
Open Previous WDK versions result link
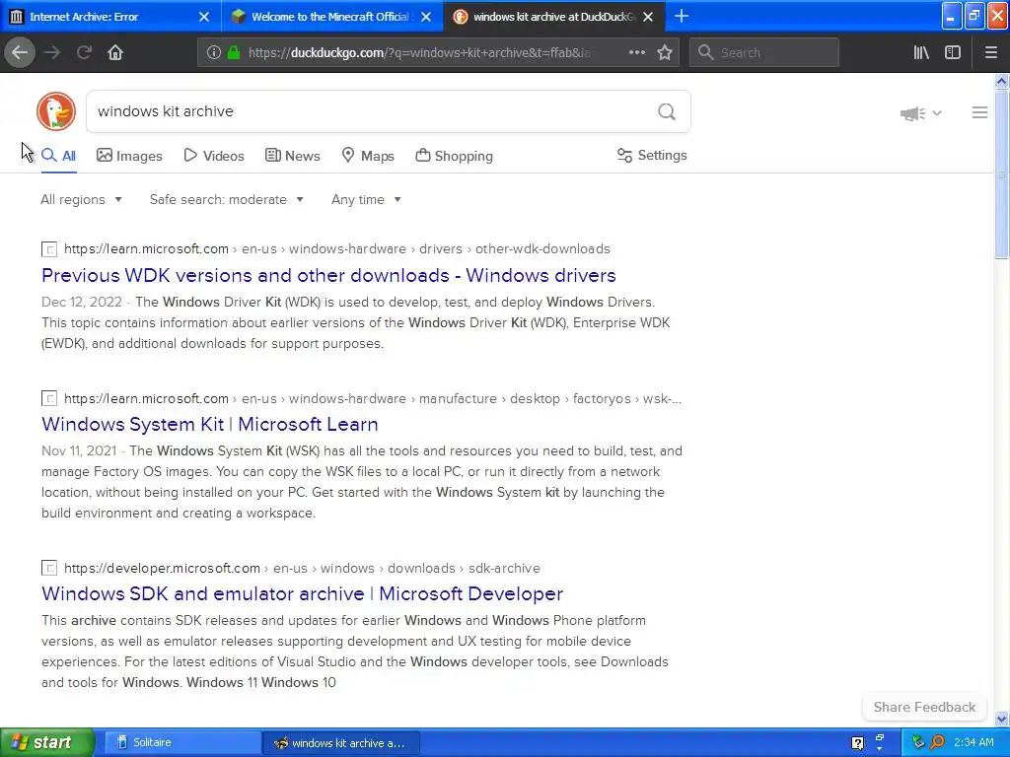coord(328,276)
